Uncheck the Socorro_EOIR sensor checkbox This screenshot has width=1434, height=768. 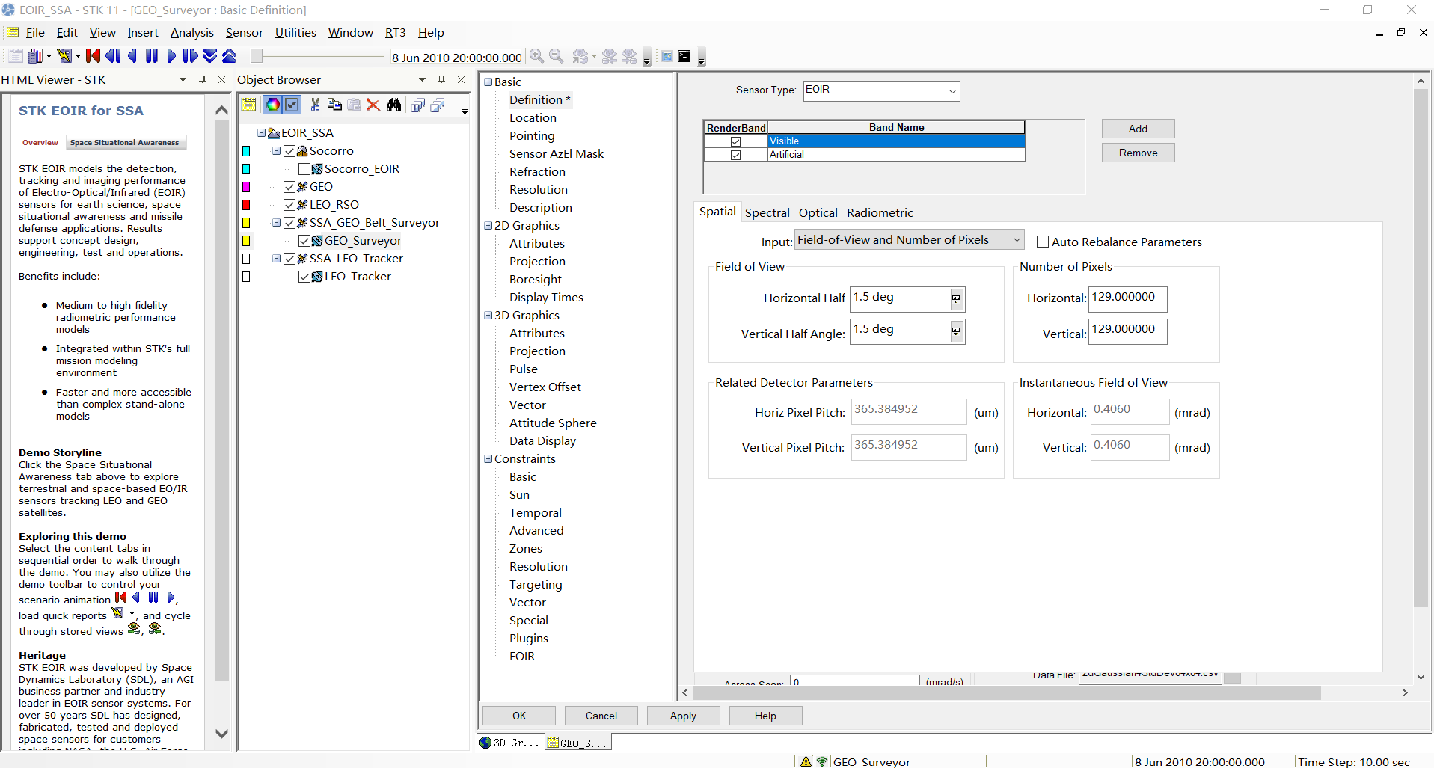coord(304,168)
